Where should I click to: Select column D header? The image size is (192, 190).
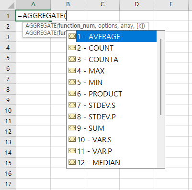point(137,4)
